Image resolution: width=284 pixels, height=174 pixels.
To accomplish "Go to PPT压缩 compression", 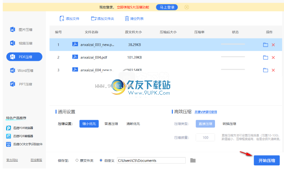I will coord(21,84).
